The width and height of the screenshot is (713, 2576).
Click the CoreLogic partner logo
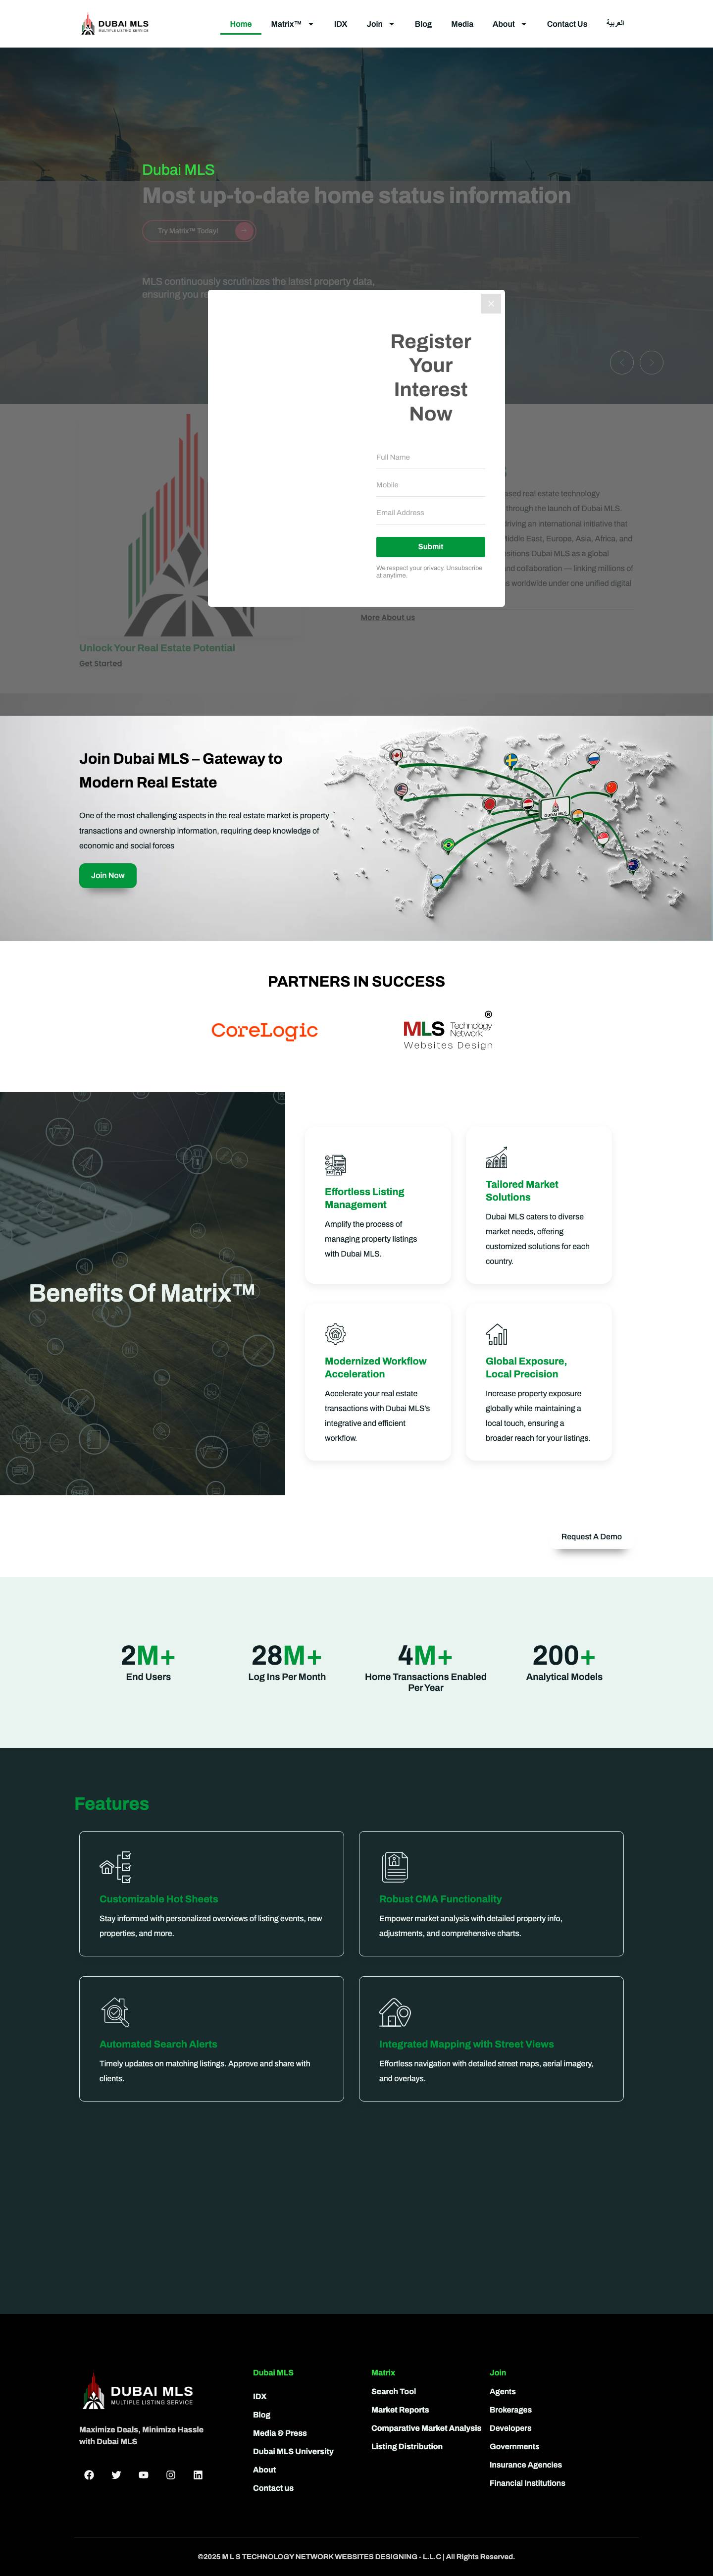265,1030
